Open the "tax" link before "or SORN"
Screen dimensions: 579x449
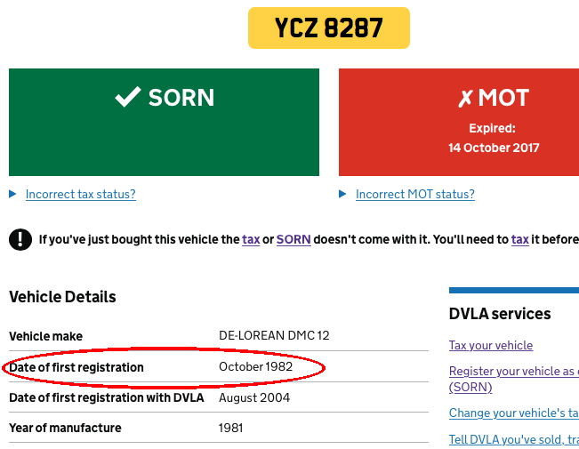pyautogui.click(x=251, y=239)
